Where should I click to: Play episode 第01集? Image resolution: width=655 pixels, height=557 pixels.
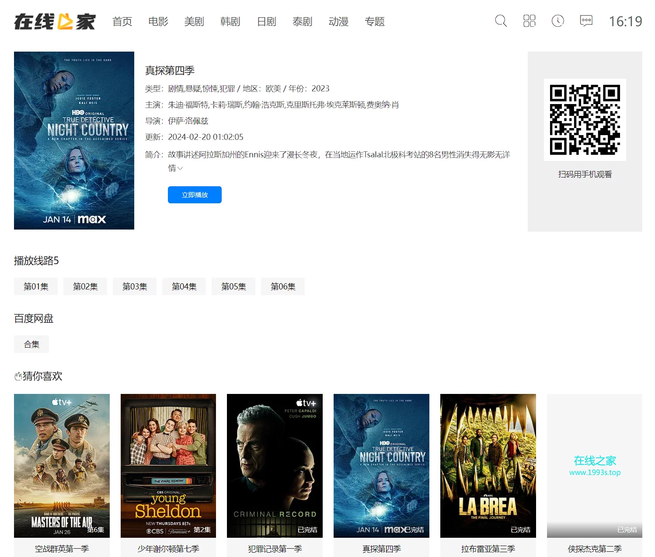(36, 286)
